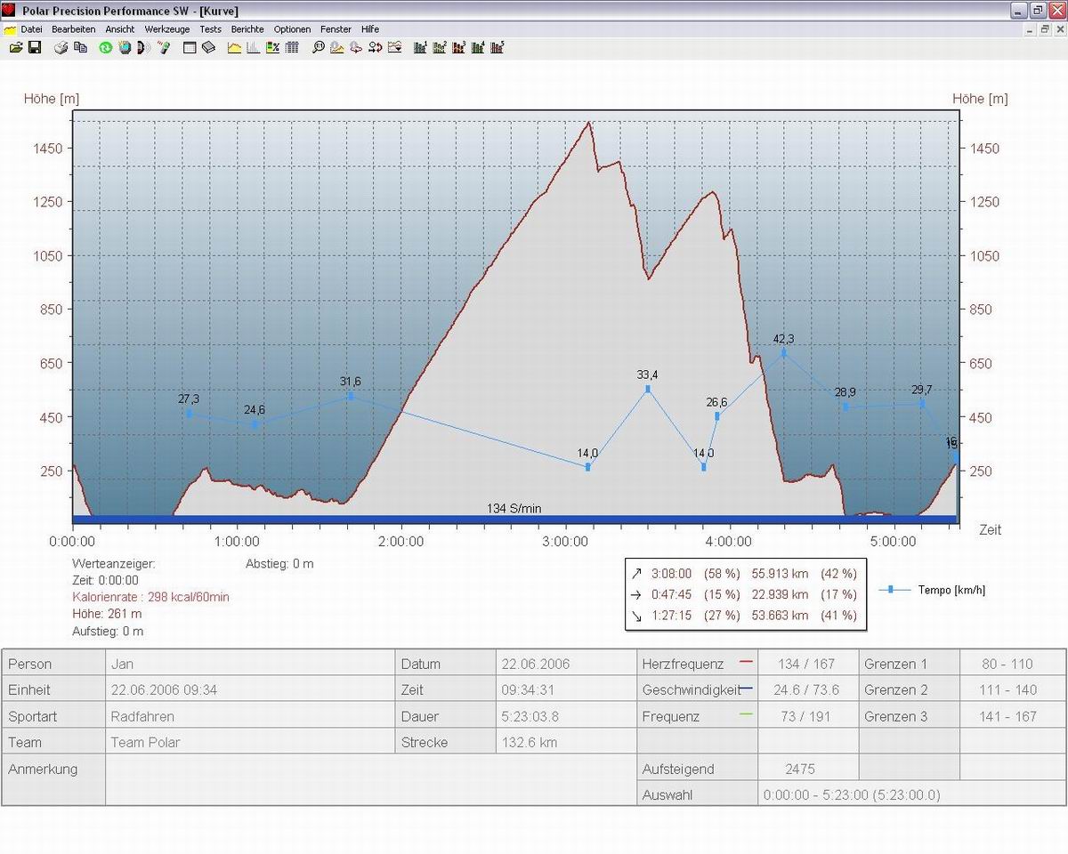The width and height of the screenshot is (1068, 854).
Task: Click the 42,3 speed data point
Action: click(784, 353)
